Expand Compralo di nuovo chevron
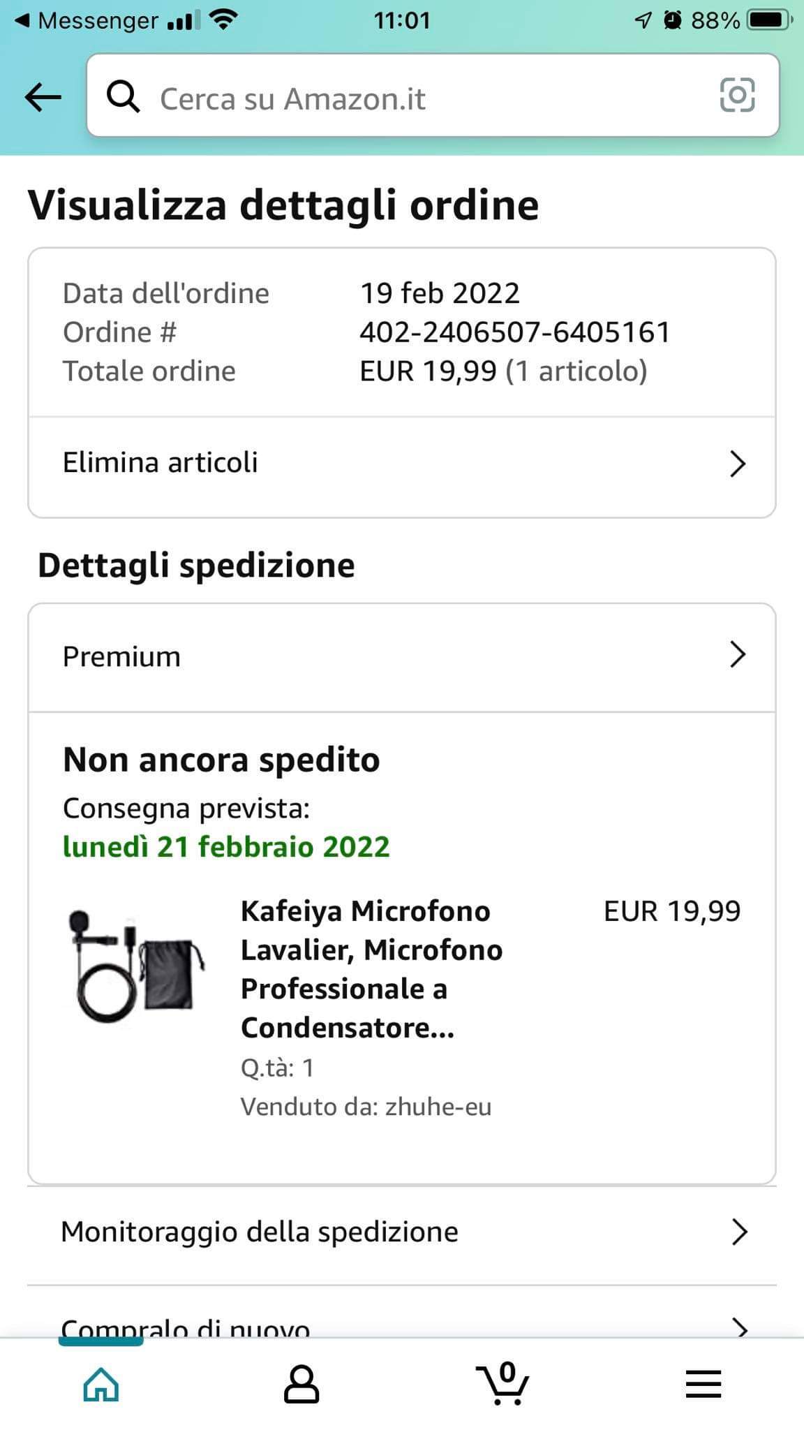The height and width of the screenshot is (1430, 804). pos(739,1325)
